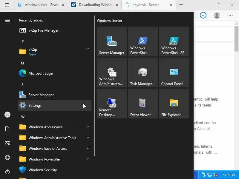The width and height of the screenshot is (239, 179).
Task: Open Windows Security from the app list
Action: coord(55,170)
